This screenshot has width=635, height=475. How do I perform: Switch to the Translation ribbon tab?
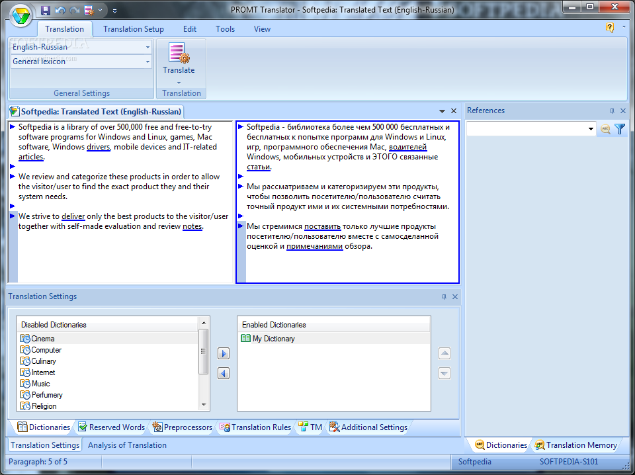64,29
